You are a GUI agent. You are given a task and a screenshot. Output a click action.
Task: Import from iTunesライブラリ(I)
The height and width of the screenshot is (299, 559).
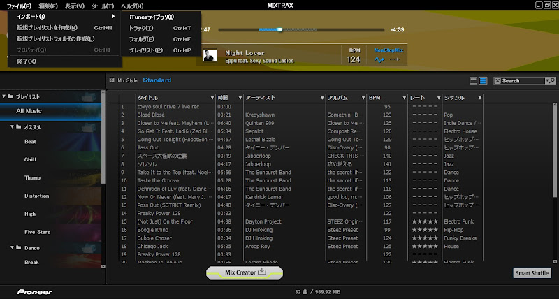pyautogui.click(x=161, y=17)
